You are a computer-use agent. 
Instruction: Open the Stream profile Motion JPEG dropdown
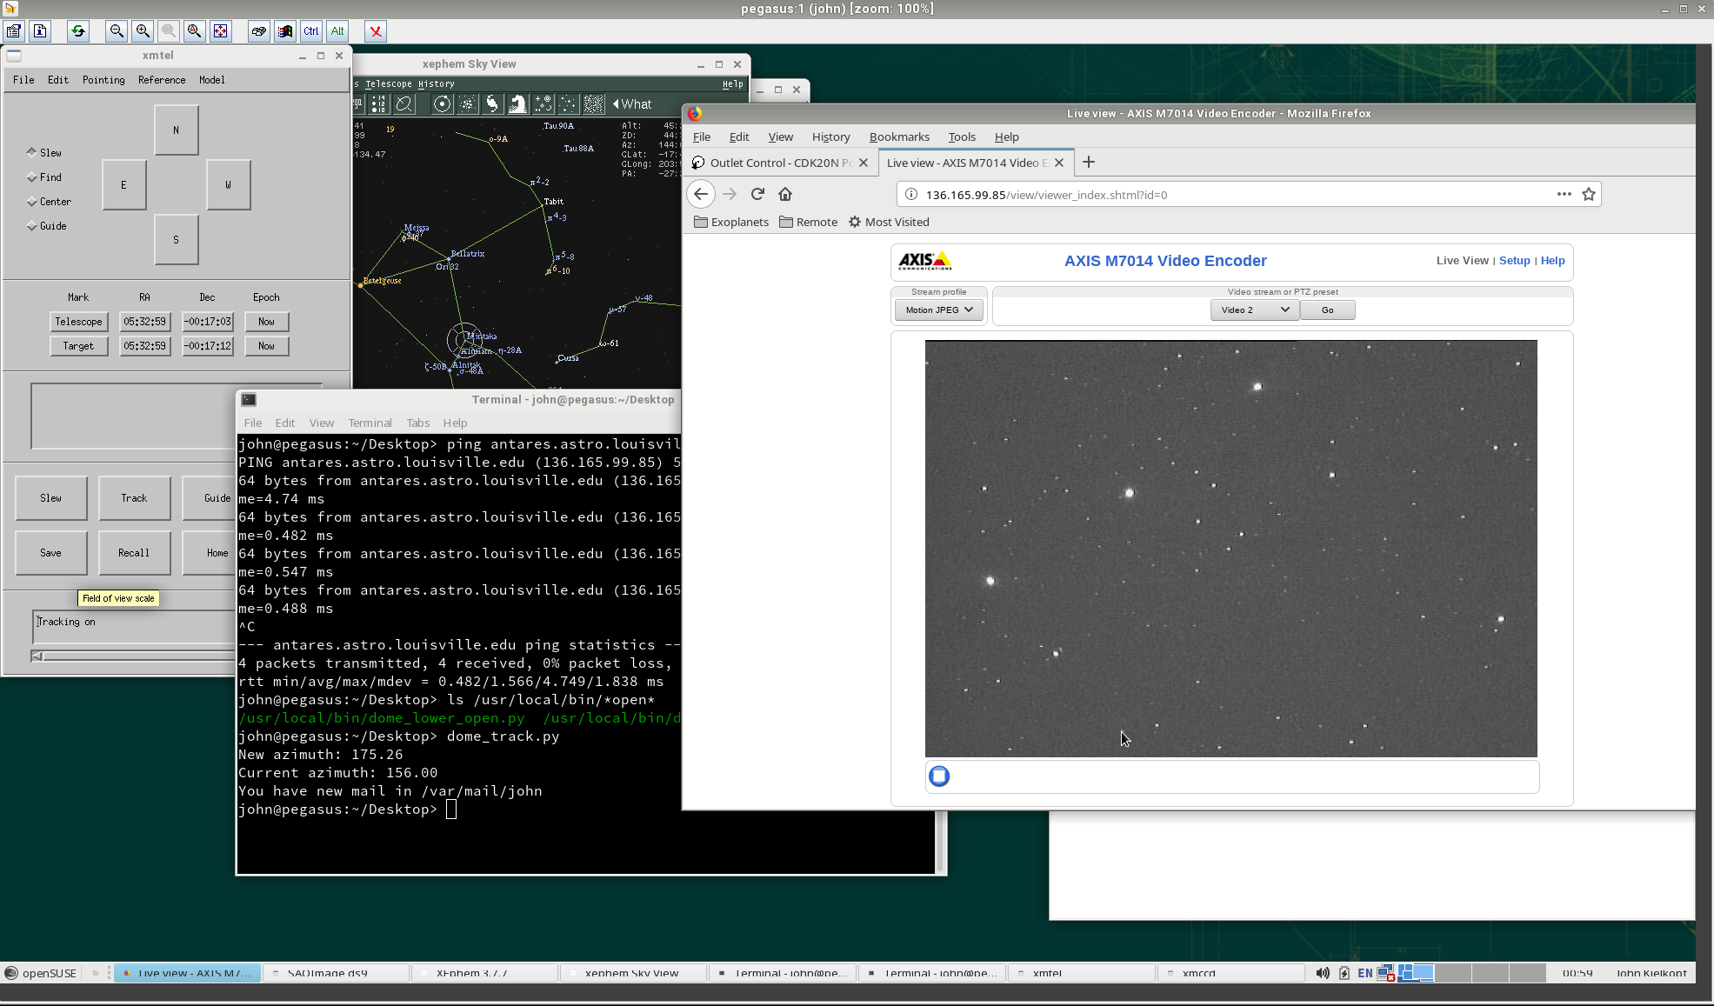[939, 310]
